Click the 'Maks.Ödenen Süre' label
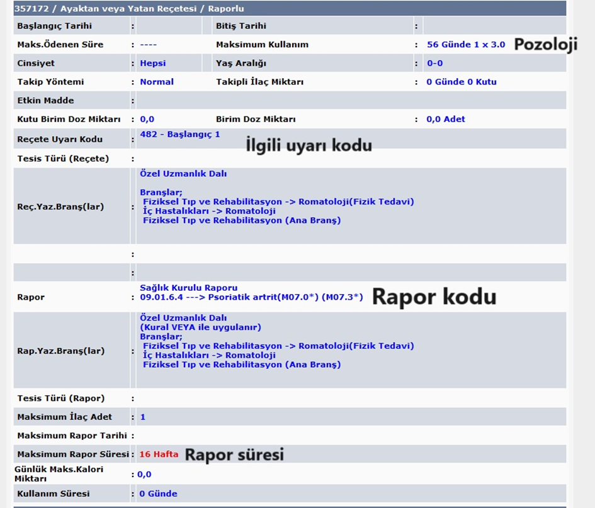595x508 pixels. [60, 45]
